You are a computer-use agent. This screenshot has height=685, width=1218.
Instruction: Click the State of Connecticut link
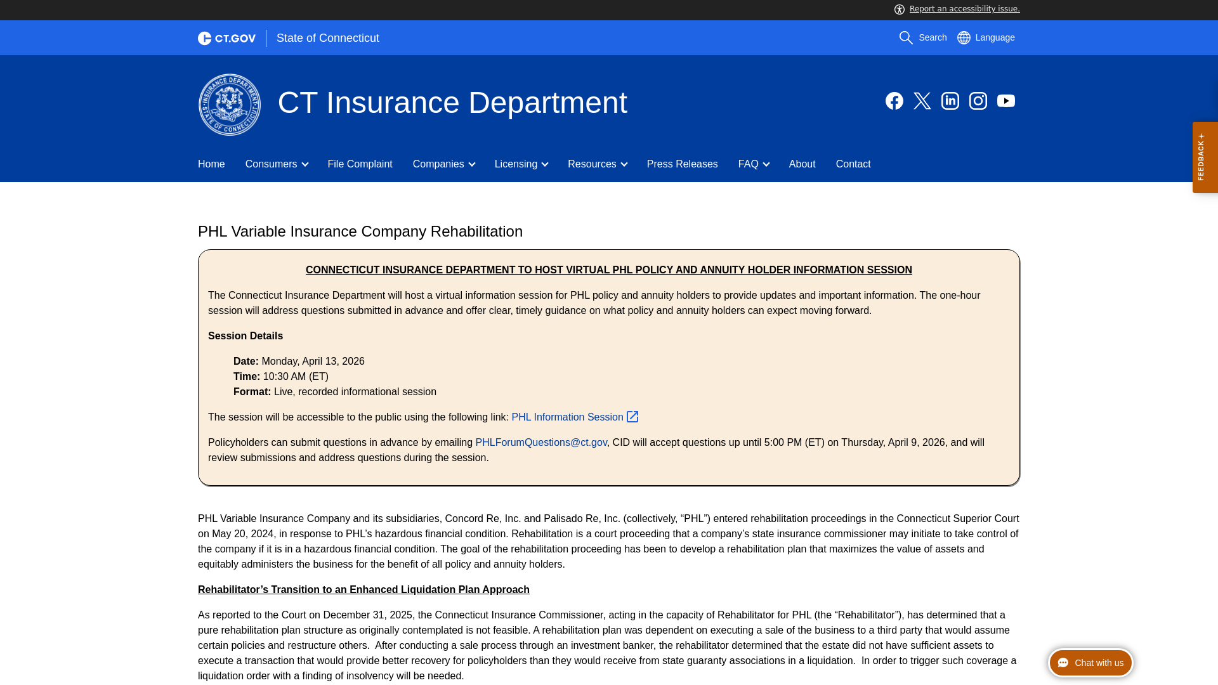328,38
